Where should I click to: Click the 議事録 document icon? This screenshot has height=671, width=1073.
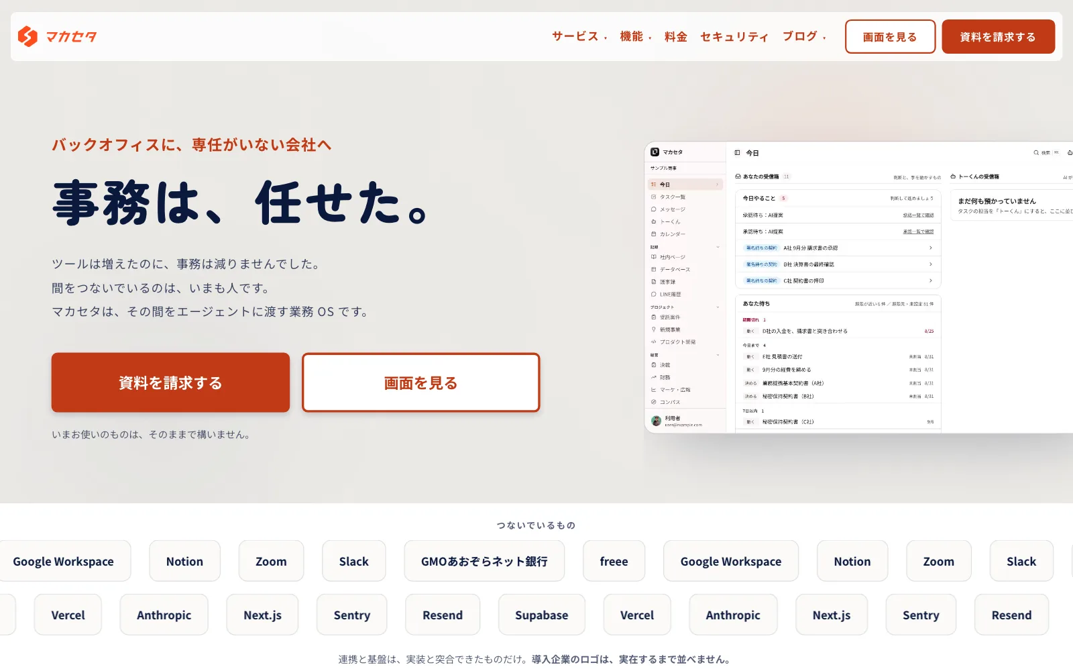[x=653, y=282]
